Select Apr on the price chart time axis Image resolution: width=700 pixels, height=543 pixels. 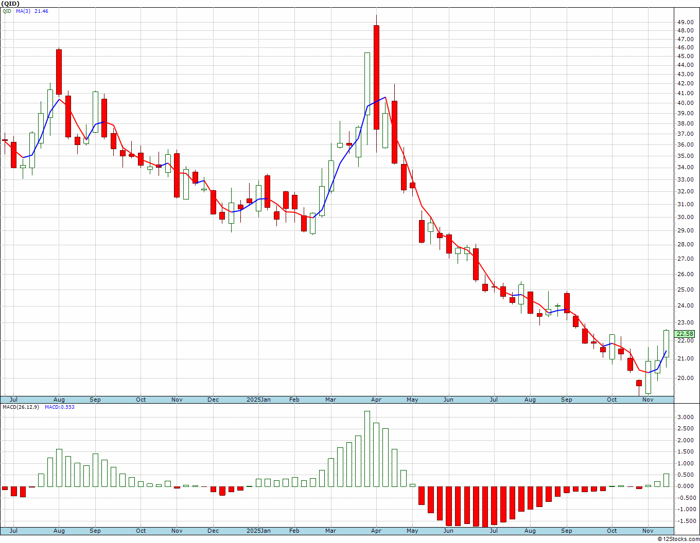coord(376,400)
